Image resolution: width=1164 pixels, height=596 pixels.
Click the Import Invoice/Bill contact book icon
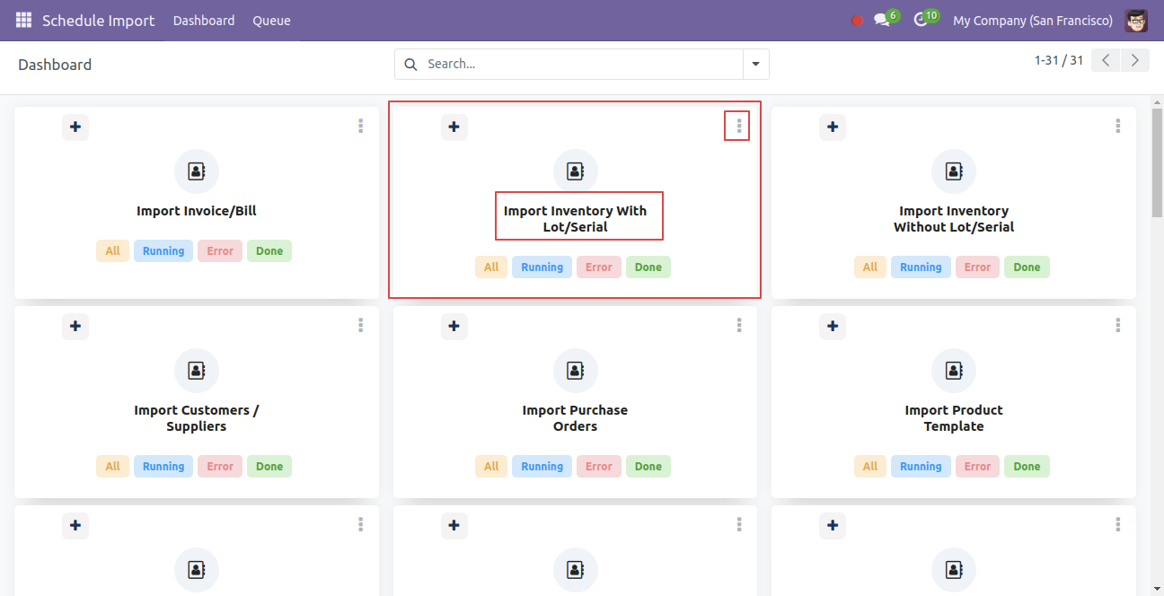[x=197, y=171]
